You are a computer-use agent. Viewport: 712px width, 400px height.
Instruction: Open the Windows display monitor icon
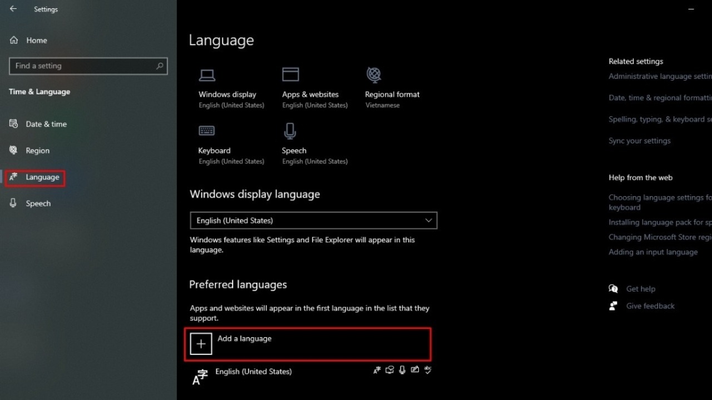207,74
